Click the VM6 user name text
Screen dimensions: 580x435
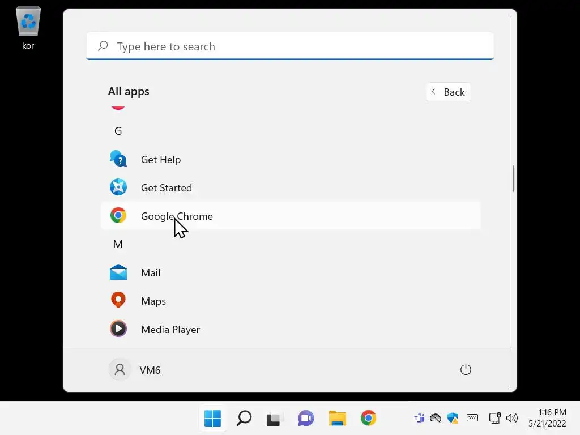(x=150, y=370)
